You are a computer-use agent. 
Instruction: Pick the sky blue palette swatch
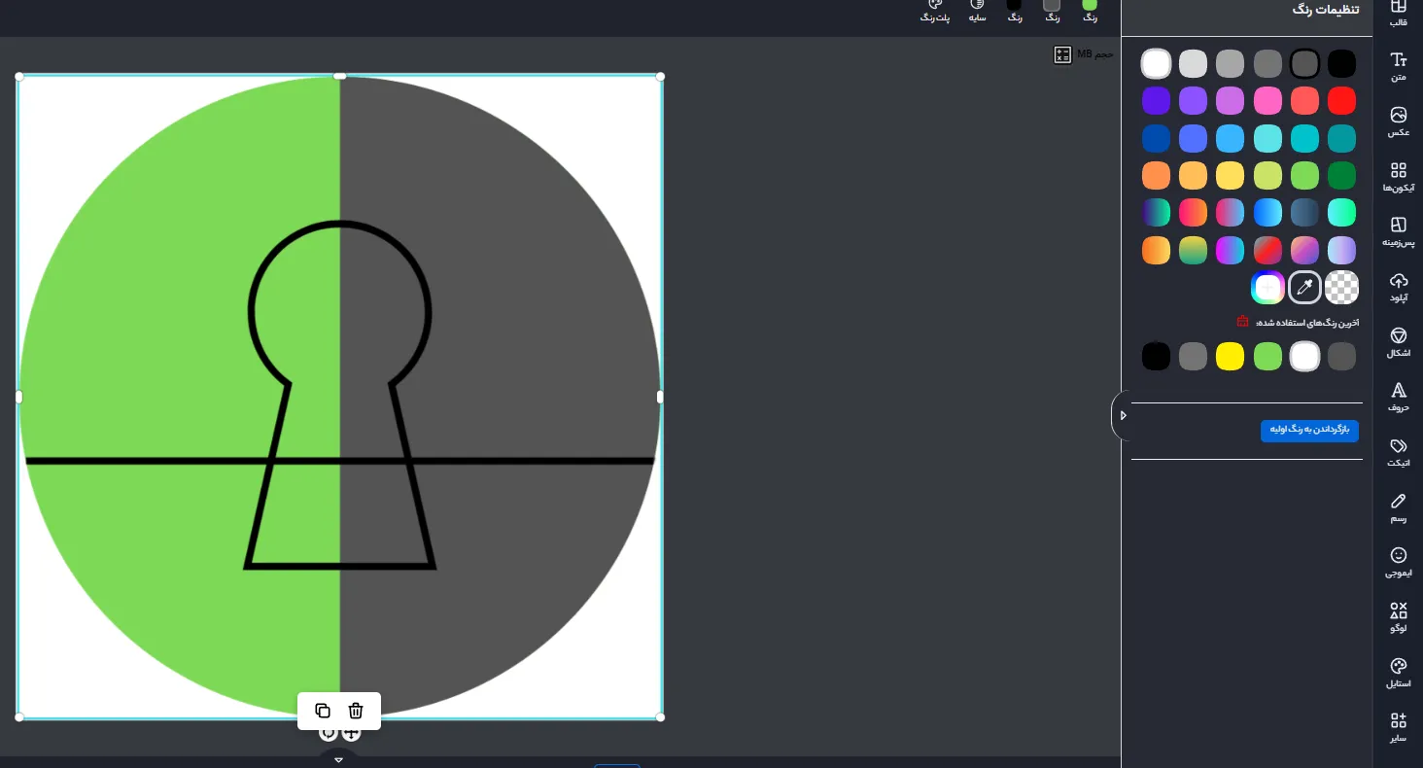coord(1231,138)
